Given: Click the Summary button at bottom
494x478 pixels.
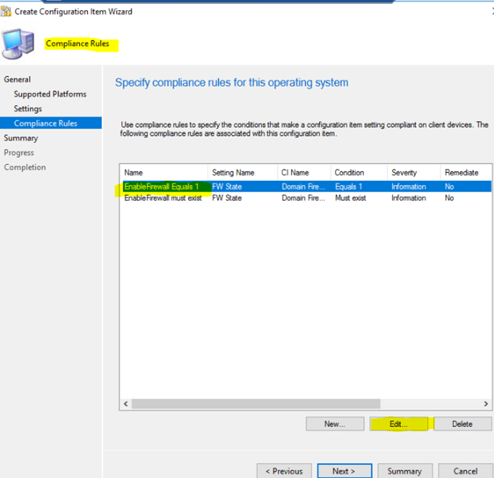Looking at the screenshot, I should click(x=405, y=471).
